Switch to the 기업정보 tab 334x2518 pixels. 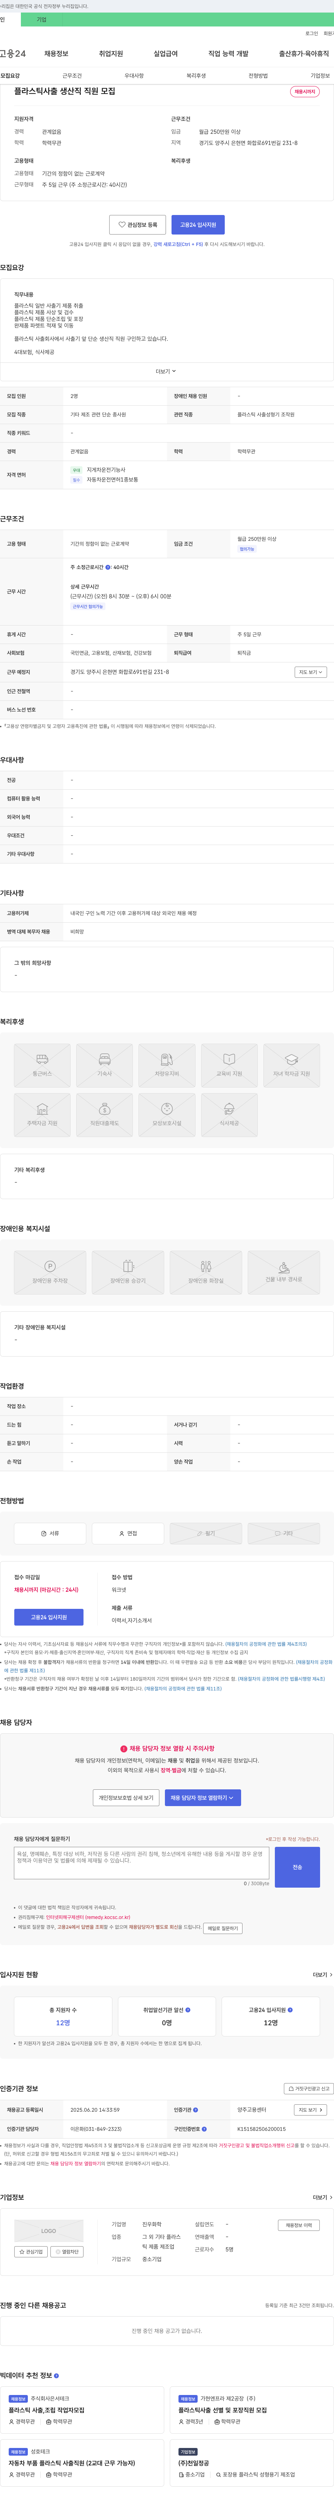pos(320,75)
